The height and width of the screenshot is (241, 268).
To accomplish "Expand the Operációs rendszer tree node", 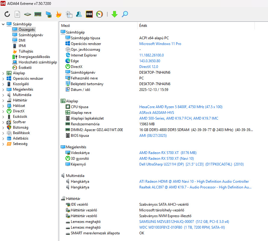I will 3,79.
